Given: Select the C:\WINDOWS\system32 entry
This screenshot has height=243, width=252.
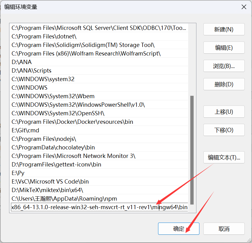Looking at the screenshot, I should [43, 79].
